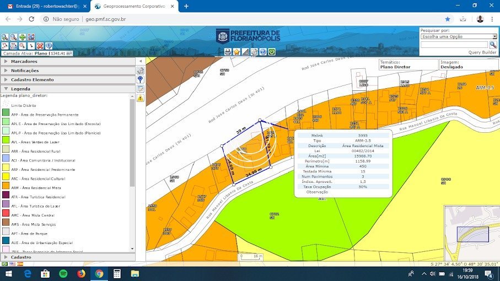Collapse the Legenda section

68,89
